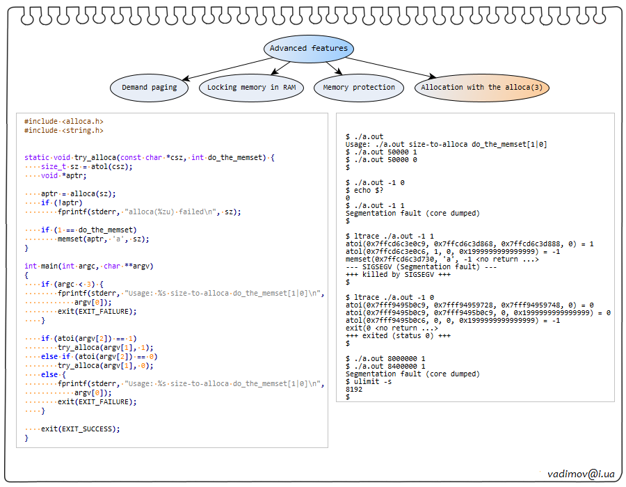Click the exit(EXIT_SUCCESS); statement
The width and height of the screenshot is (626, 487).
click(x=80, y=429)
